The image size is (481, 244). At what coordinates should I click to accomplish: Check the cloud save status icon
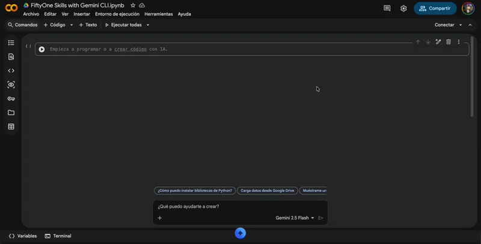[142, 5]
